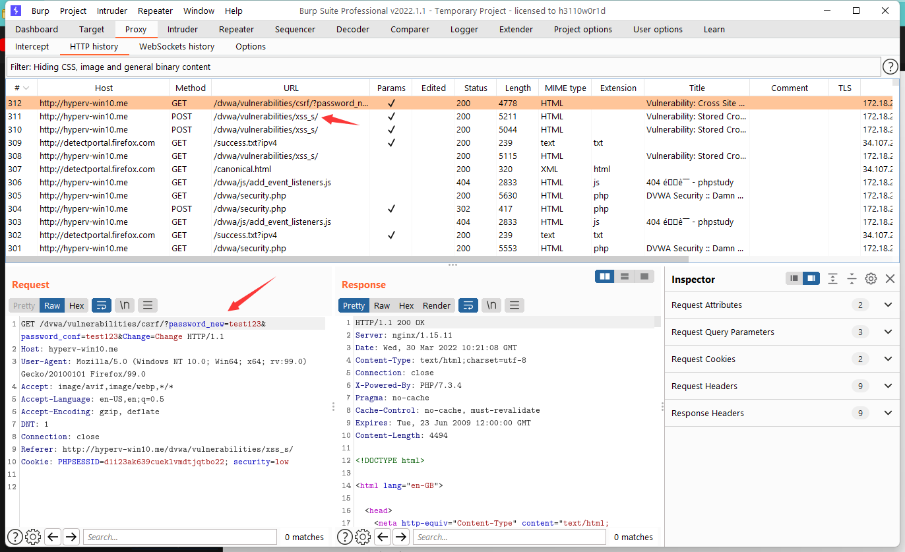The image size is (905, 552).
Task: Open search settings gear below Response viewer
Action: [x=363, y=536]
